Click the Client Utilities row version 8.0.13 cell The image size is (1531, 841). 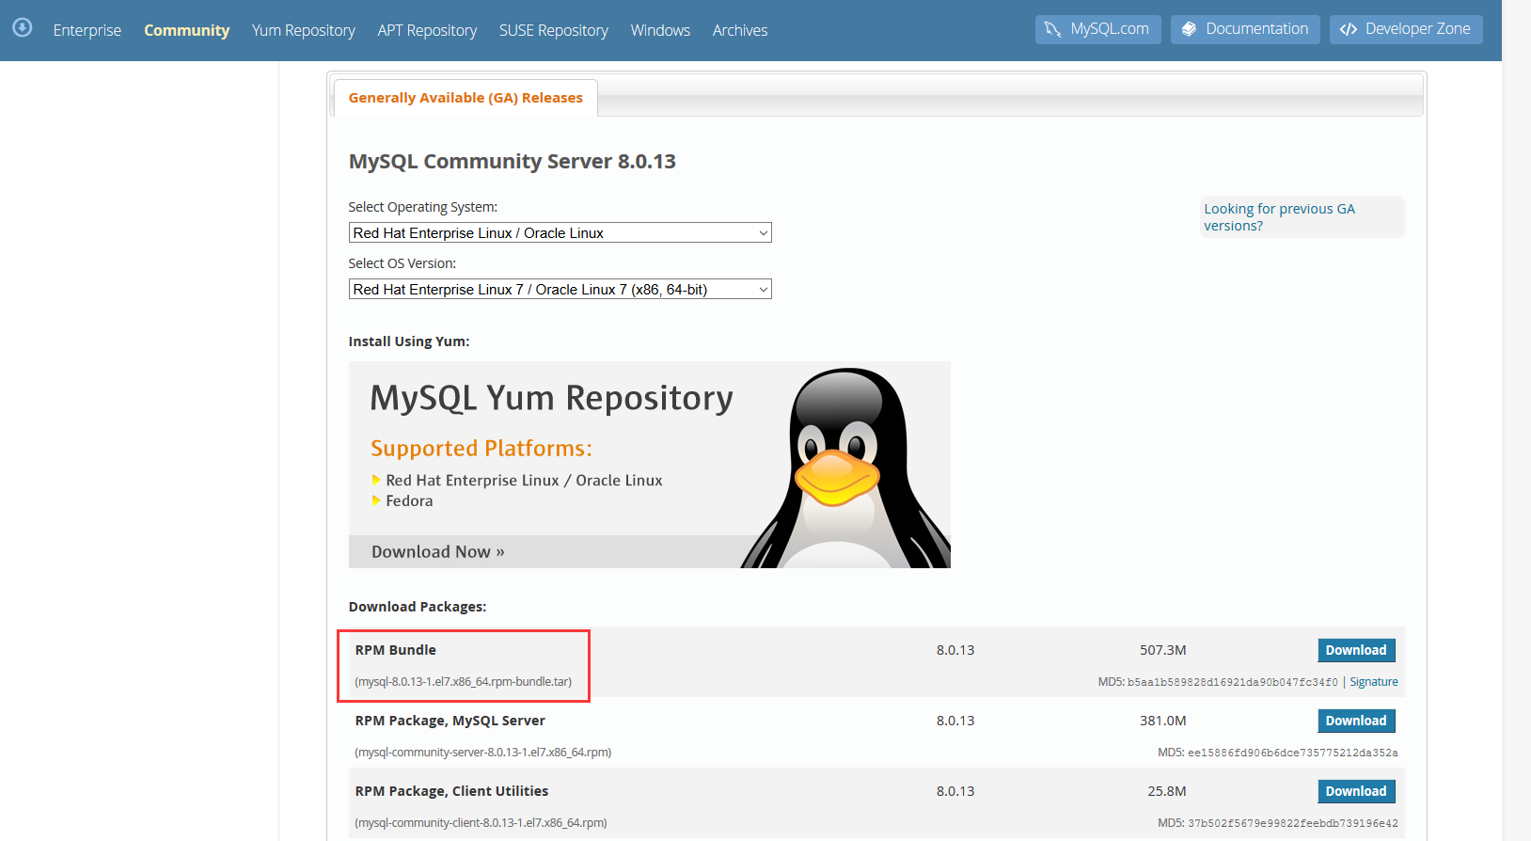click(955, 791)
